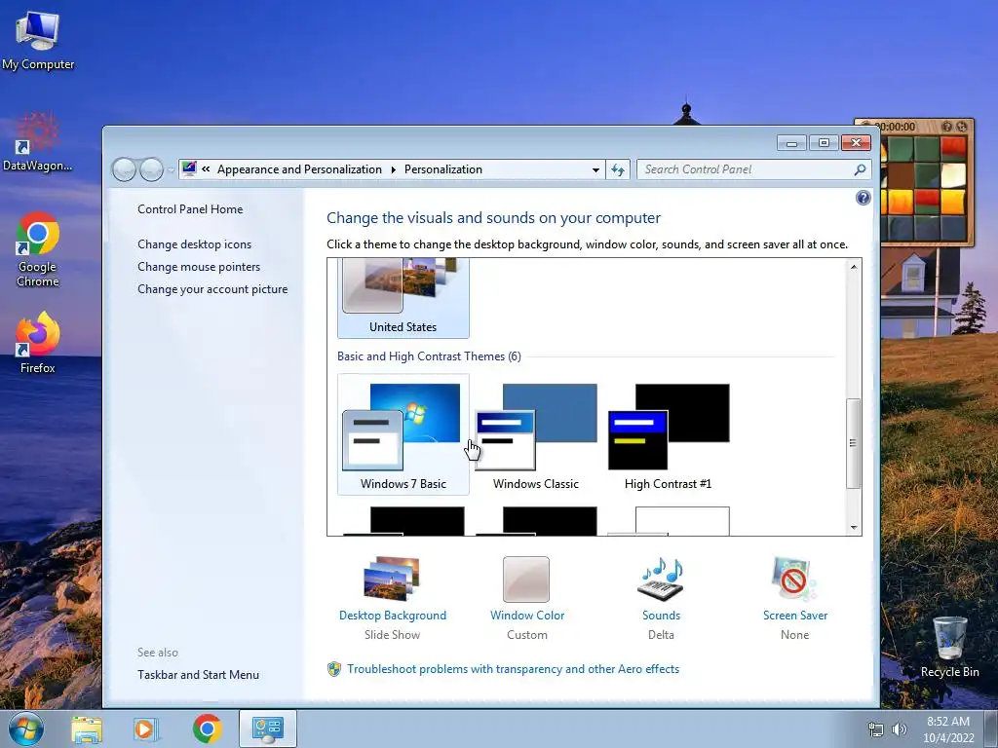Click the shield icon beside the Troubleshoot link
The image size is (998, 748).
pyautogui.click(x=334, y=669)
